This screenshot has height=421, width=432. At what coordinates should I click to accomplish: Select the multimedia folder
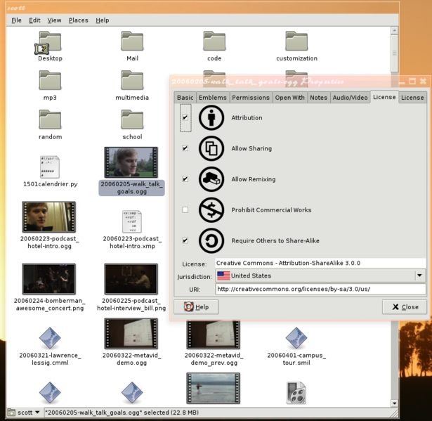(x=132, y=81)
